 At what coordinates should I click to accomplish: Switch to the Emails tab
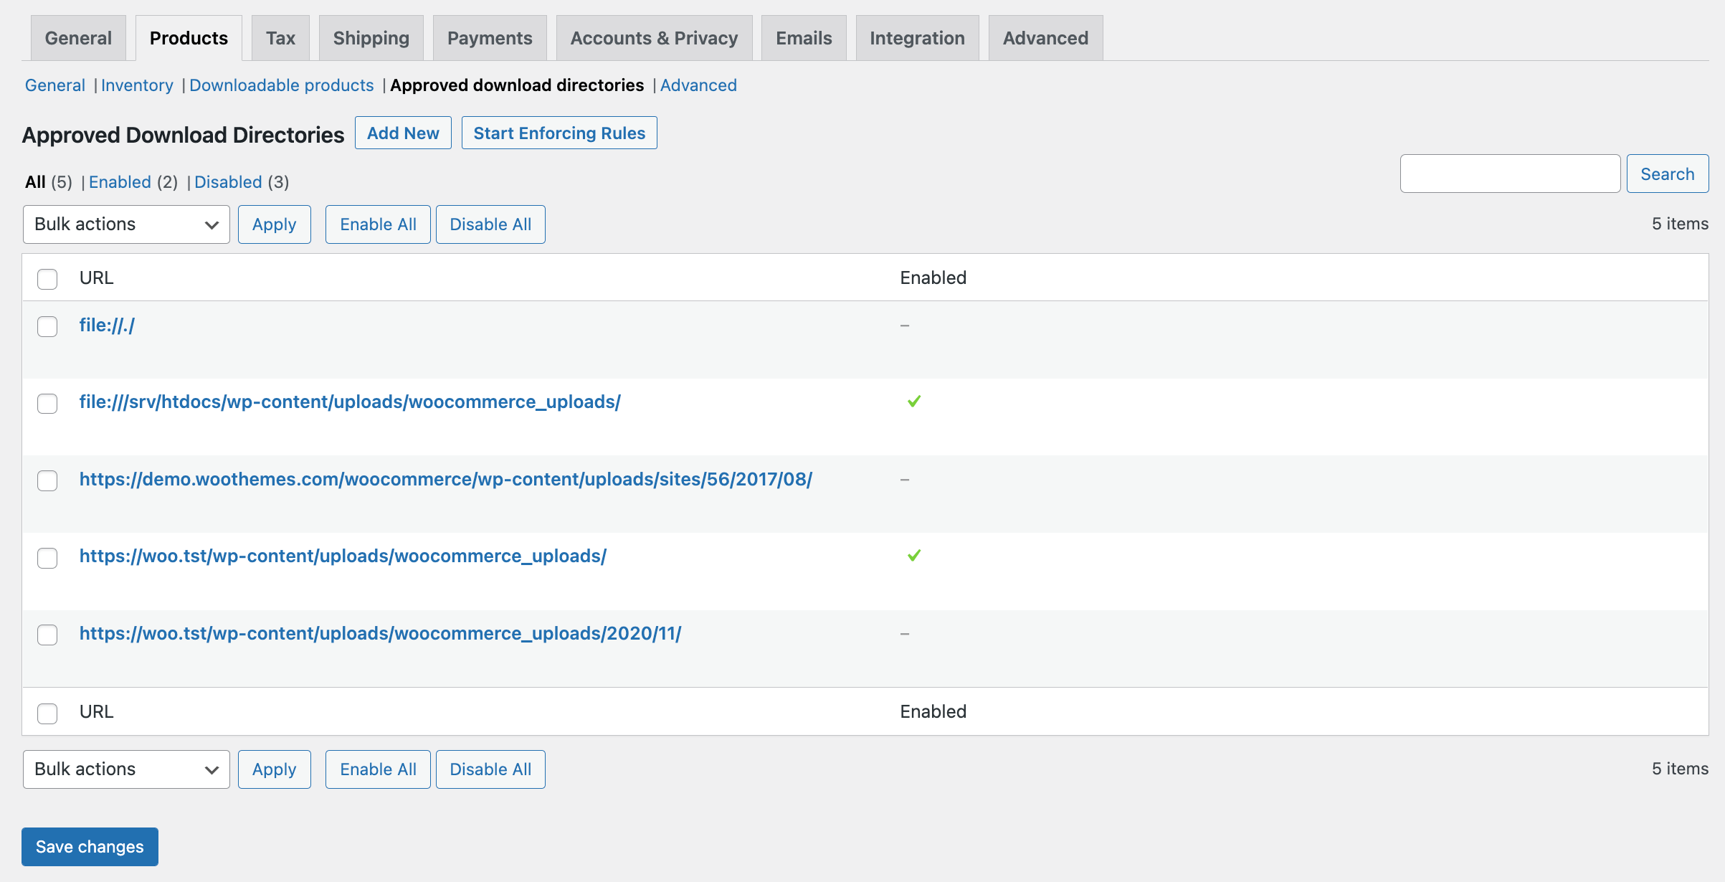[x=803, y=37]
